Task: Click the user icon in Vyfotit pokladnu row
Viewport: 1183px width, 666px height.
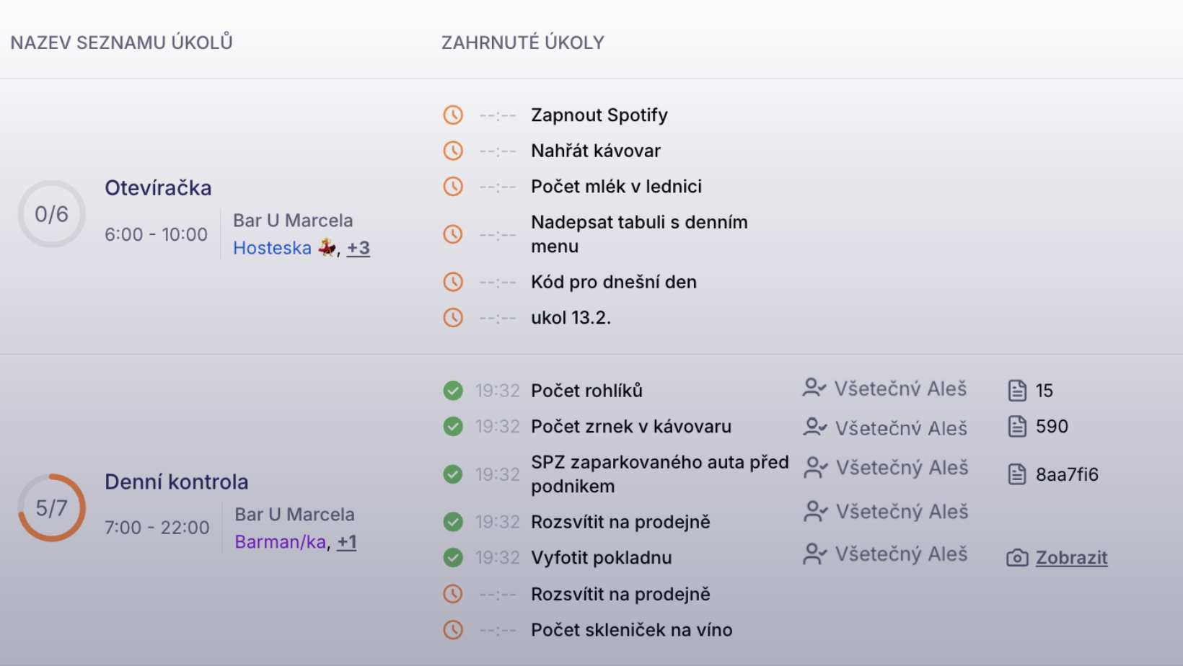Action: coord(814,554)
